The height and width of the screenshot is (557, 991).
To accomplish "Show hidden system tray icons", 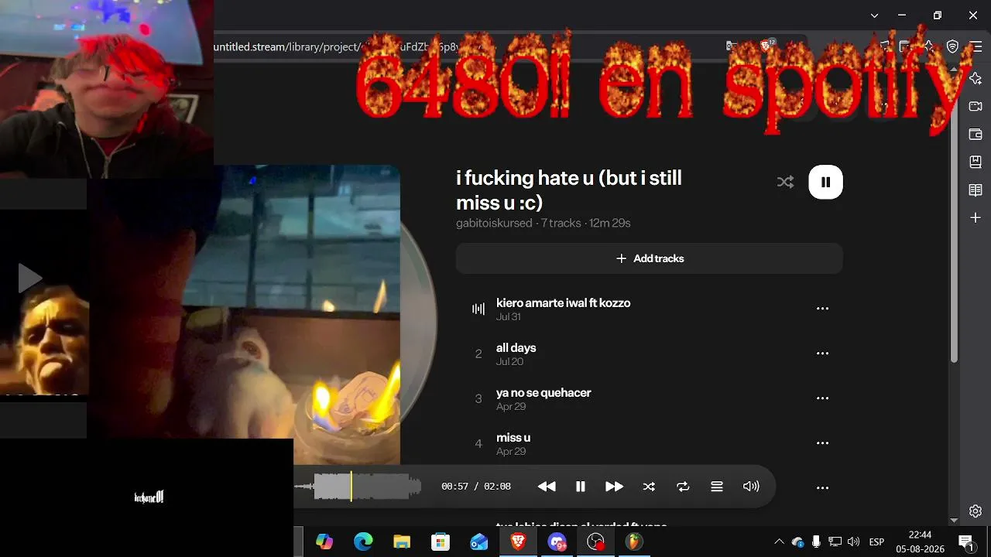I will pos(779,542).
